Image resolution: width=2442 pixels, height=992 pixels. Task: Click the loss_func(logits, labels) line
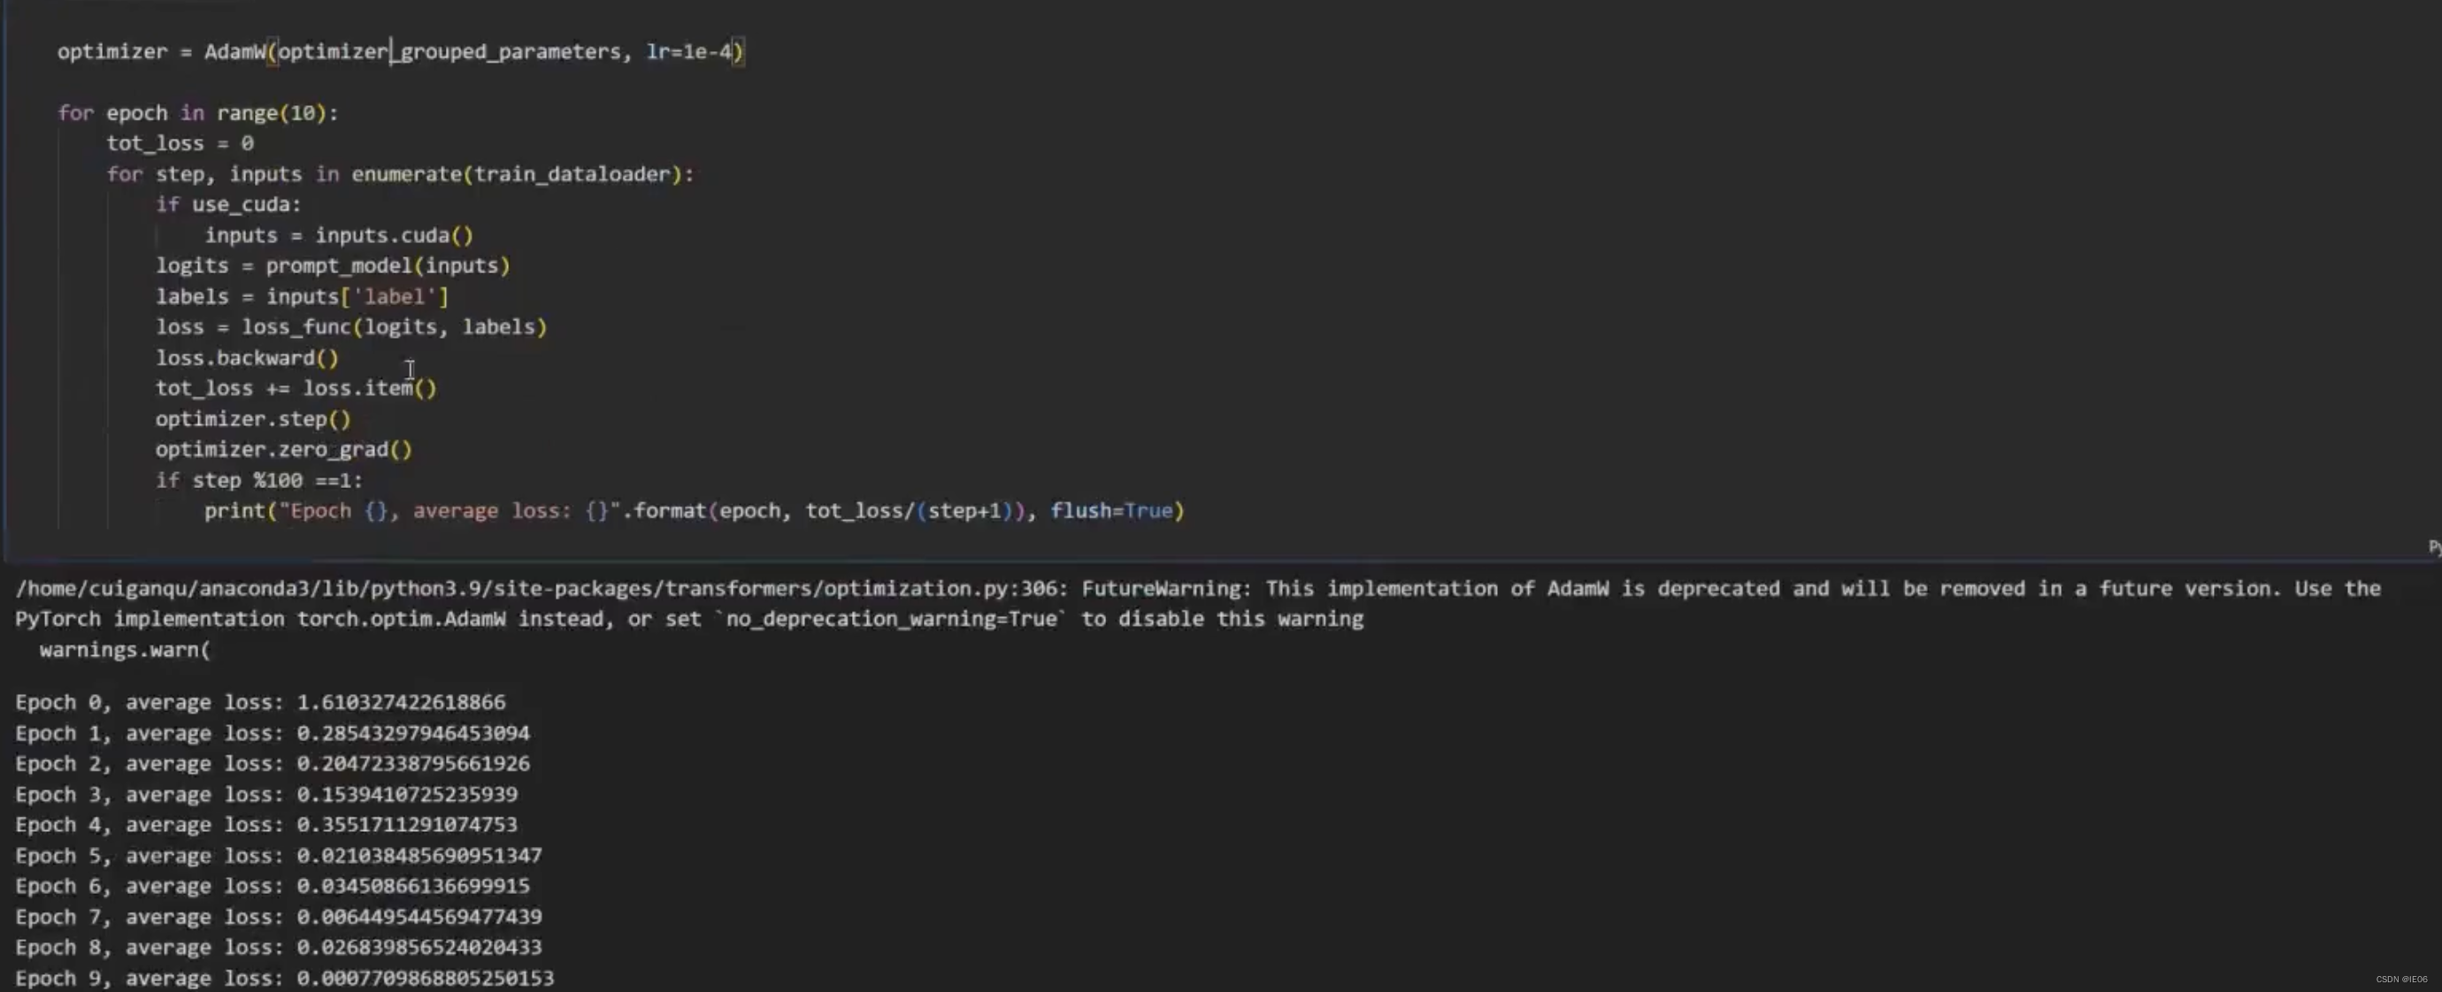point(350,327)
